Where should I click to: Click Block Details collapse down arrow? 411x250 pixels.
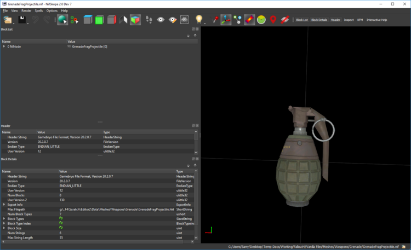pyautogui.click(x=188, y=166)
